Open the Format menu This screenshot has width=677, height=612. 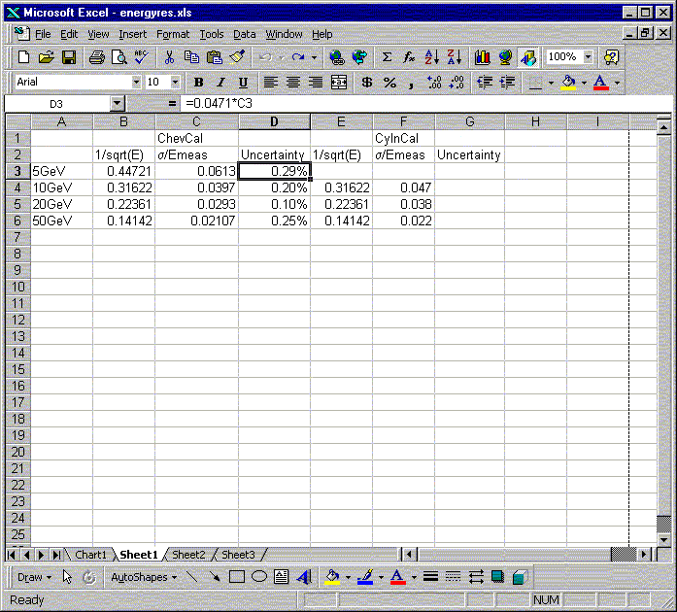pyautogui.click(x=173, y=34)
